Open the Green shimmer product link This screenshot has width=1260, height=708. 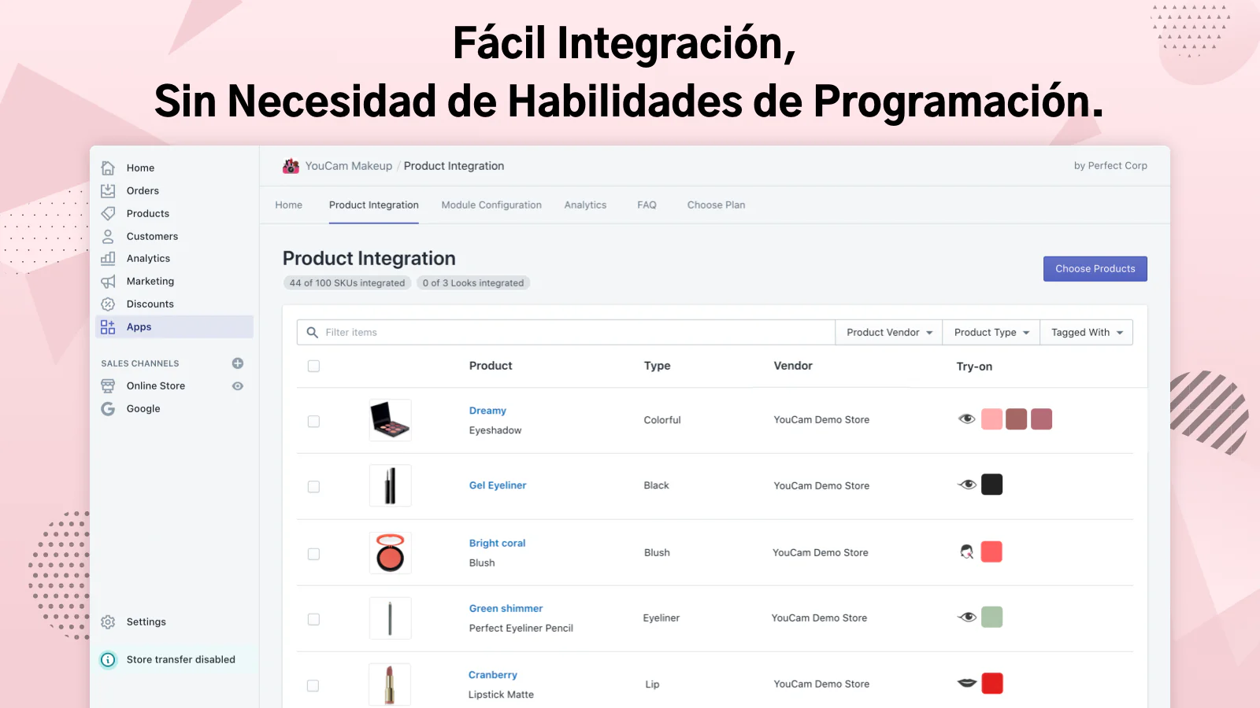[506, 608]
